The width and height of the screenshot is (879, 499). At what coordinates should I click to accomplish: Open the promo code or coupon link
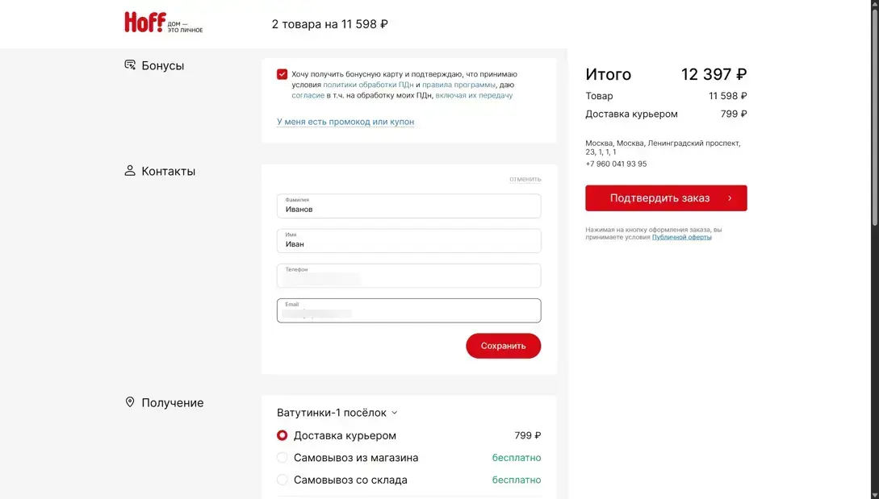point(345,122)
